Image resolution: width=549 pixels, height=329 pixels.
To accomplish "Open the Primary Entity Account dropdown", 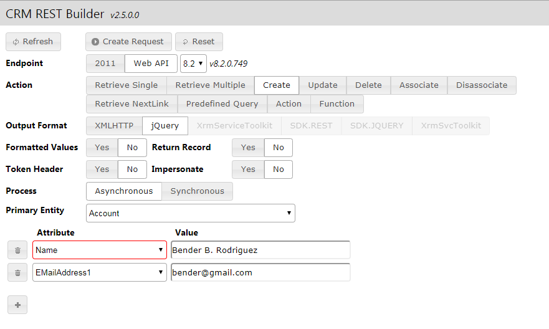I will pos(191,213).
